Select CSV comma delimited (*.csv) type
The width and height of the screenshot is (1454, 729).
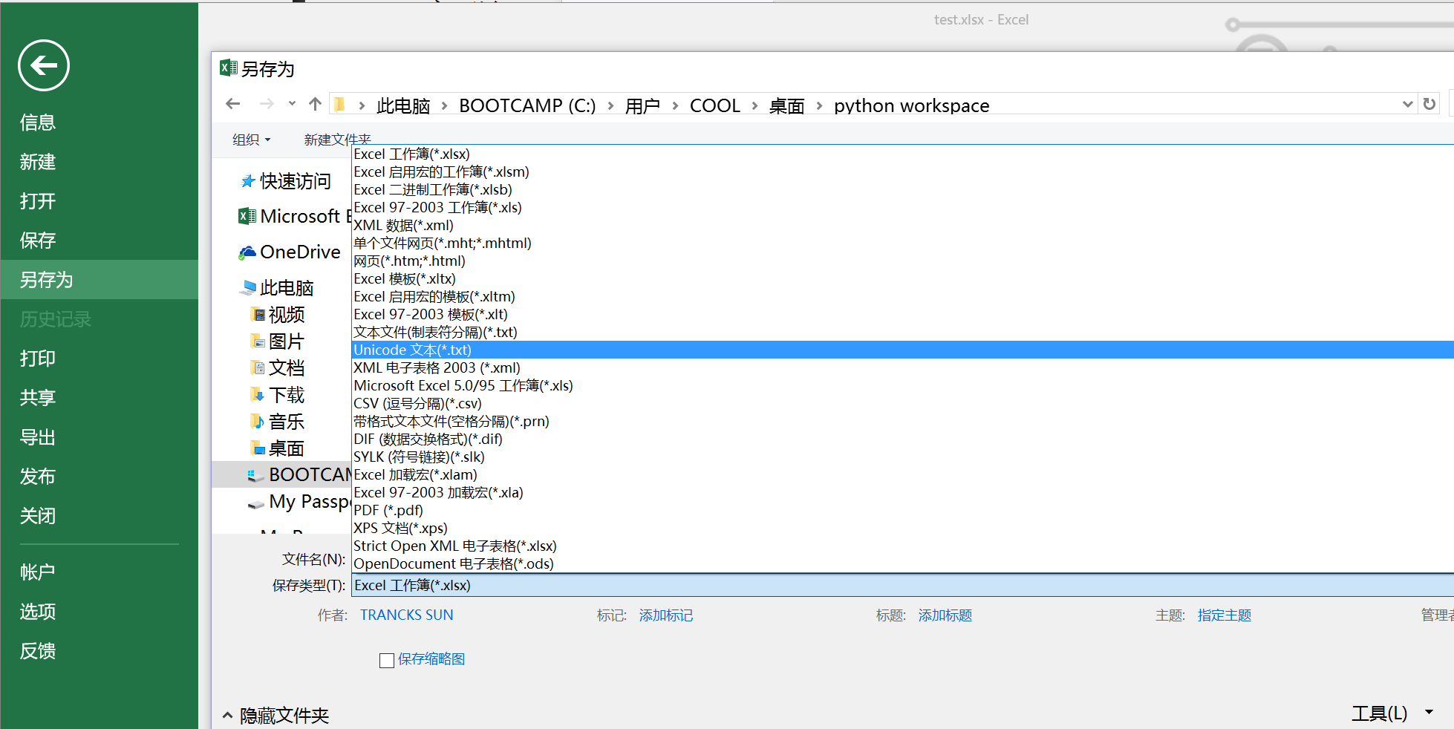[902, 403]
